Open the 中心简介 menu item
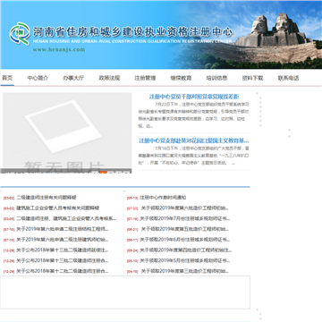This screenshot has height=322, width=322. coord(38,78)
